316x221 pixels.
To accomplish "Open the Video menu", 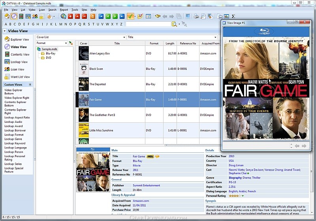I will (32, 9).
